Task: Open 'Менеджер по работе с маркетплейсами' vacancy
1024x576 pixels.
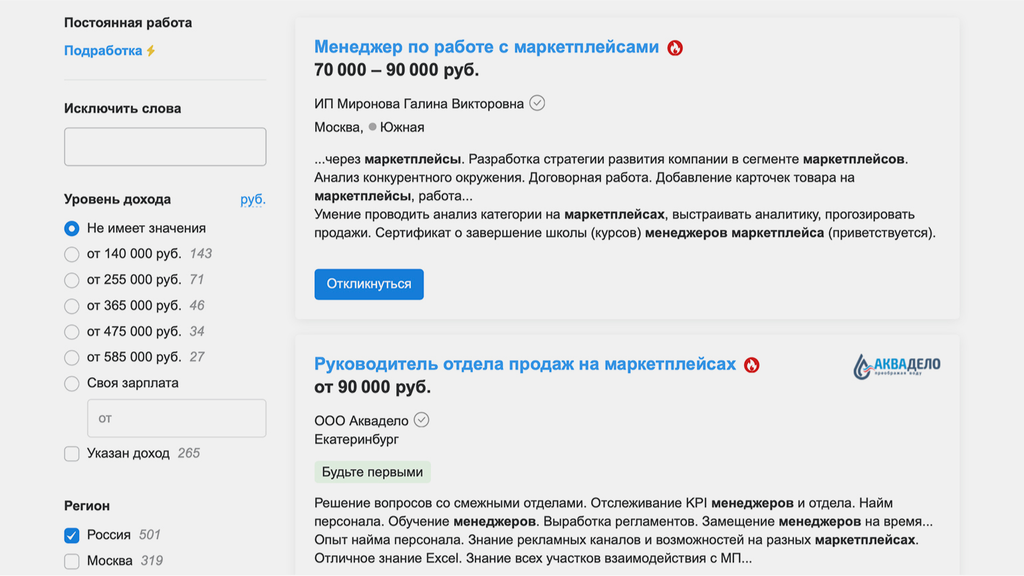Action: [x=486, y=47]
